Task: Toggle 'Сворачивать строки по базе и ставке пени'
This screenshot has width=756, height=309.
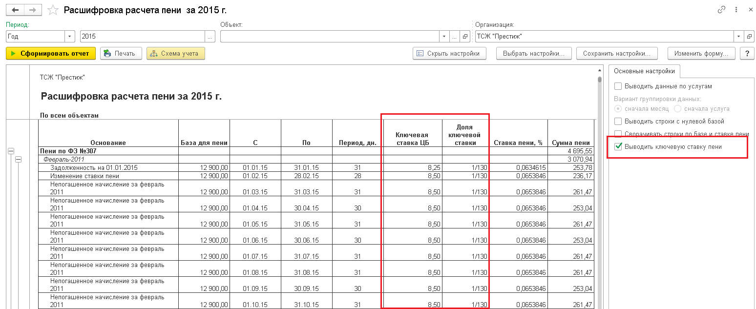Action: pyautogui.click(x=618, y=133)
